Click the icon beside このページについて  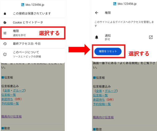click(x=5, y=54)
